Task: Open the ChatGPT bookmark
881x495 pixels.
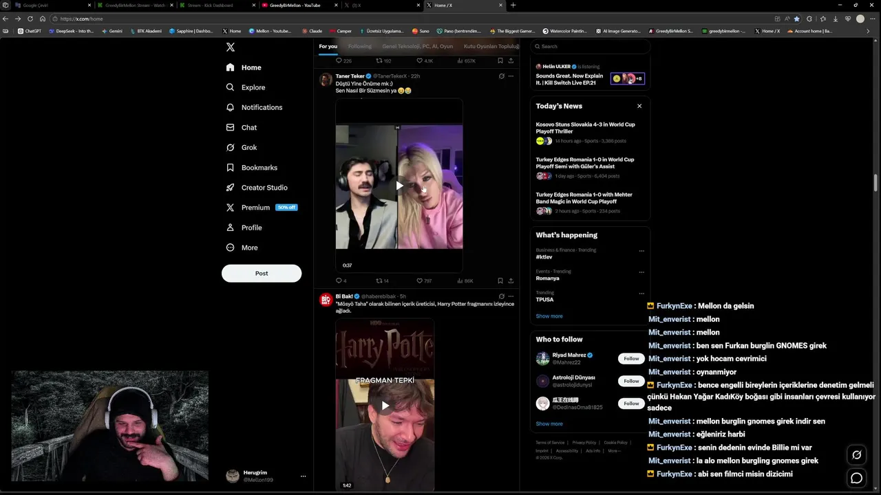Action: coord(29,31)
